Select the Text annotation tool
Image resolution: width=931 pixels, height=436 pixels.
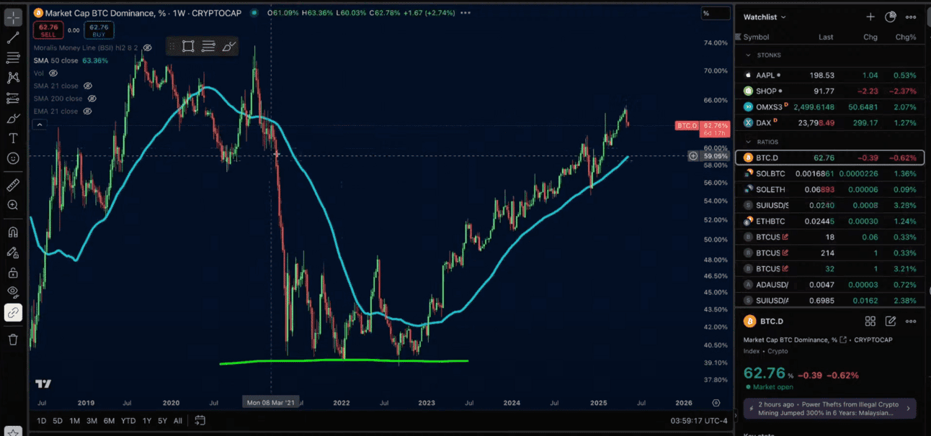13,138
